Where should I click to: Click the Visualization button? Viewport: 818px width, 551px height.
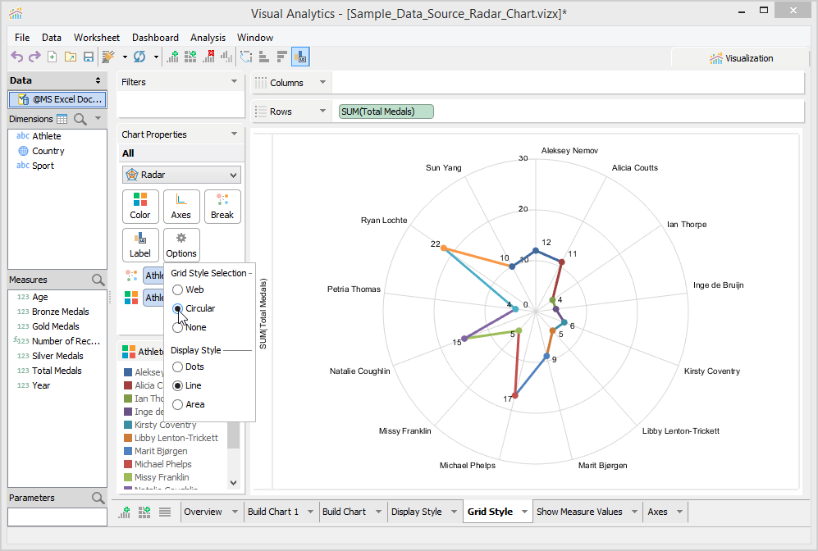pyautogui.click(x=741, y=58)
